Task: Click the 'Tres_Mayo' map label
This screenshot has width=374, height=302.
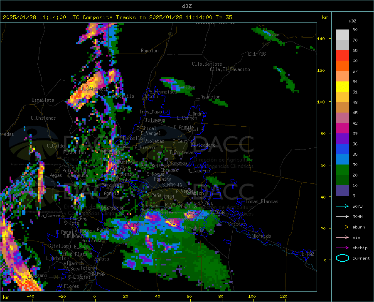Action: [x=150, y=112]
